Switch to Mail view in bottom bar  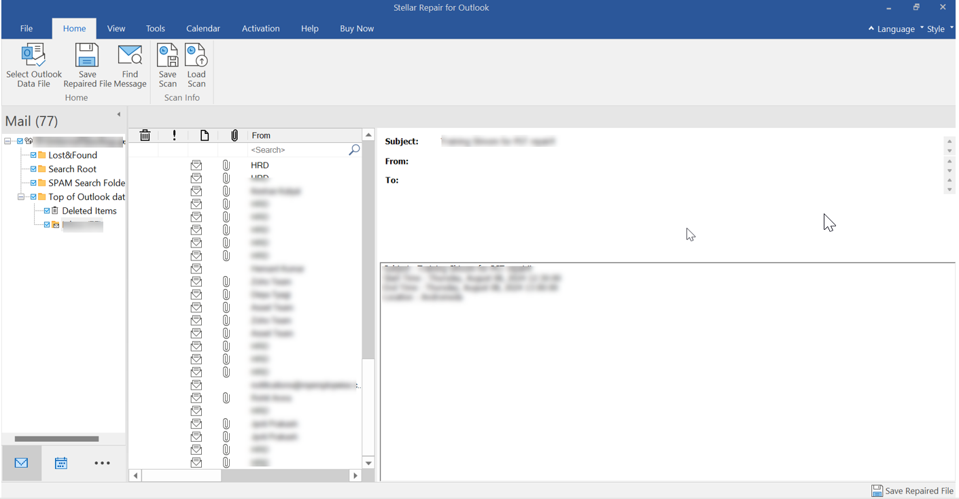pyautogui.click(x=21, y=463)
